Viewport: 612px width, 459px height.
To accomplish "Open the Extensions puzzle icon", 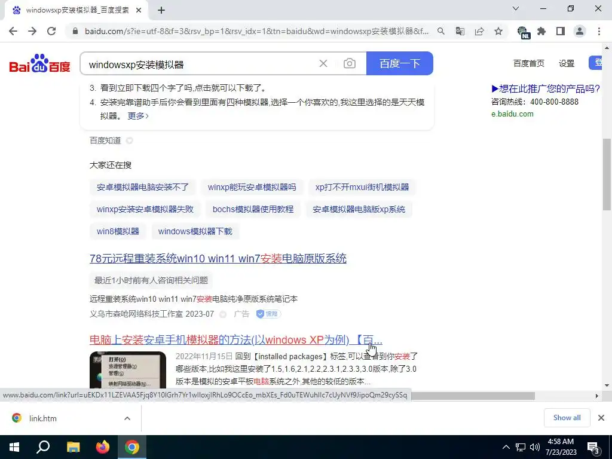I will point(541,31).
